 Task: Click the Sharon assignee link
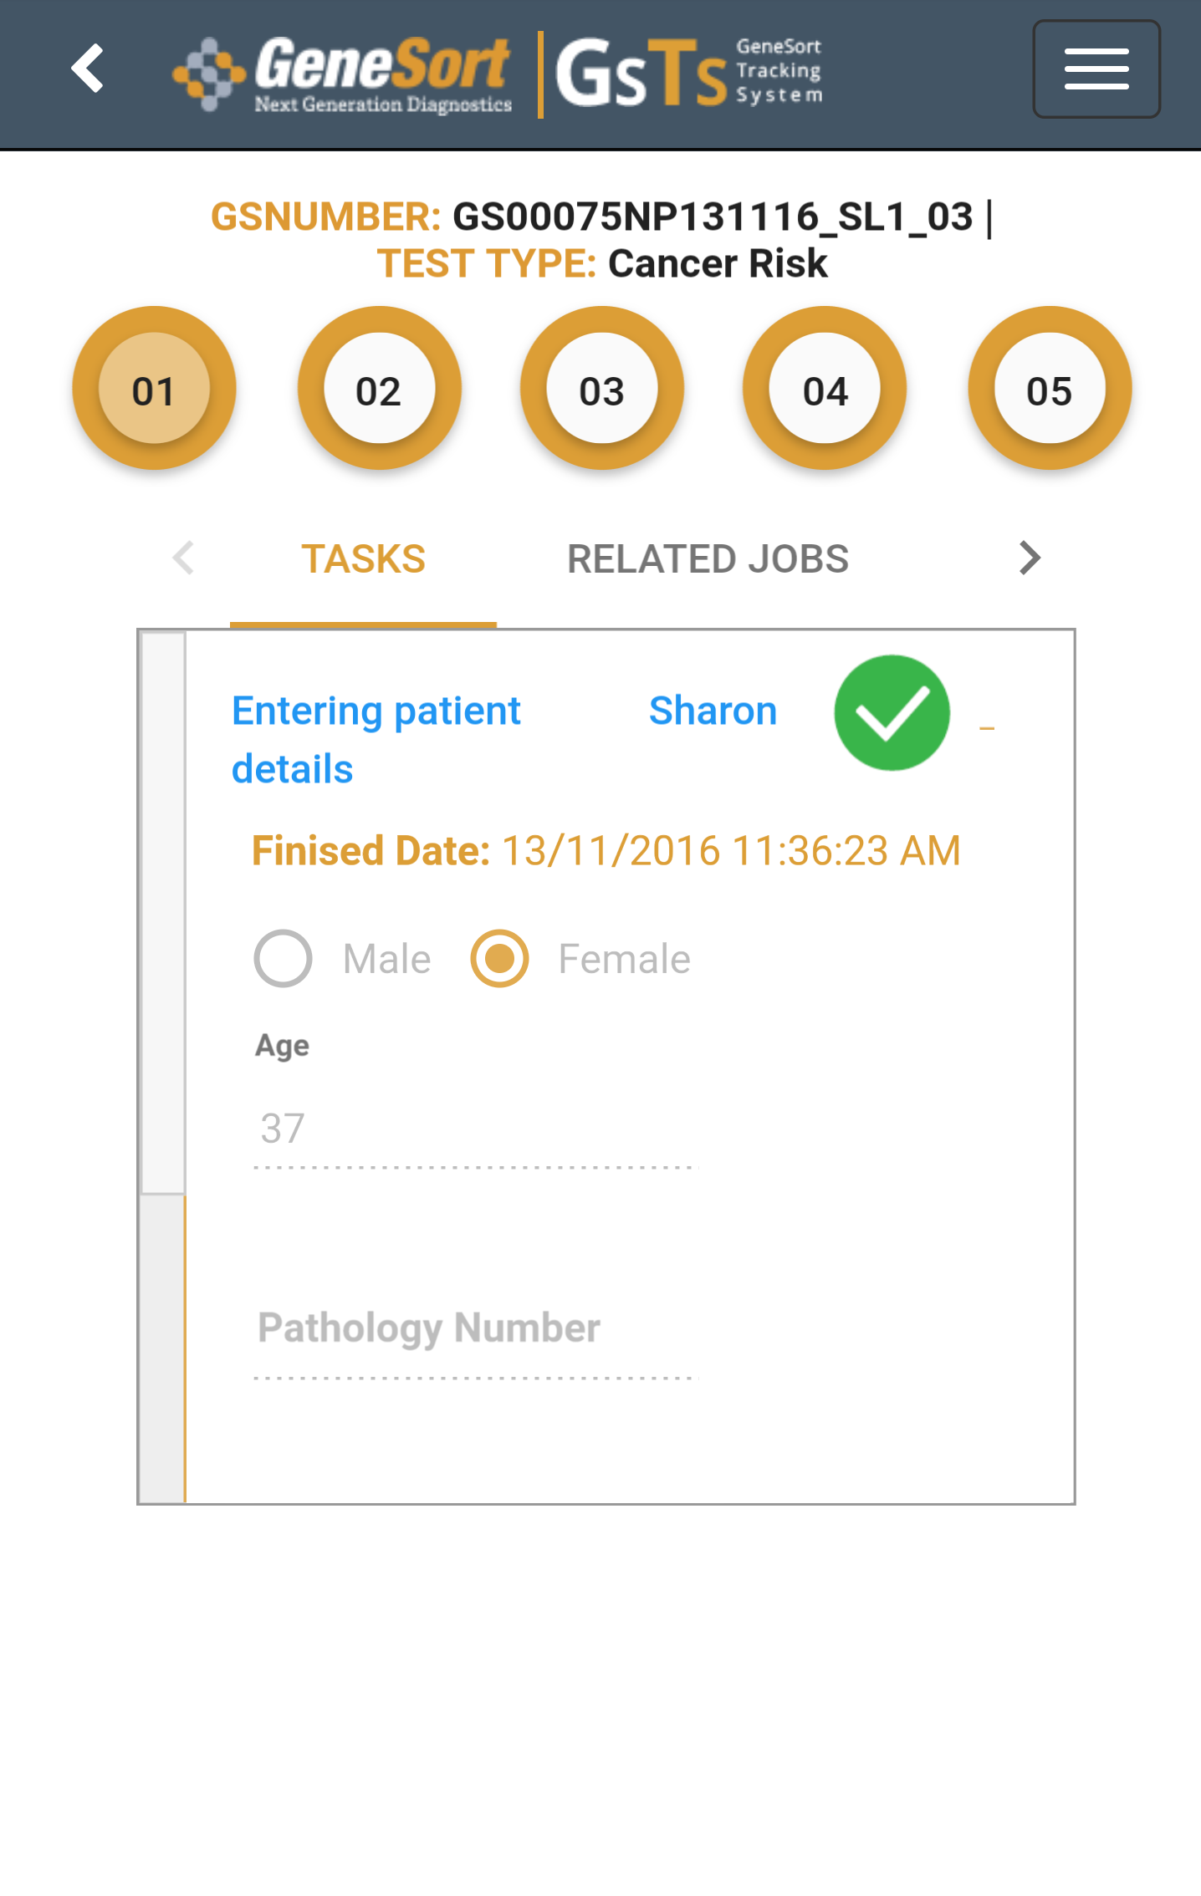coord(713,711)
